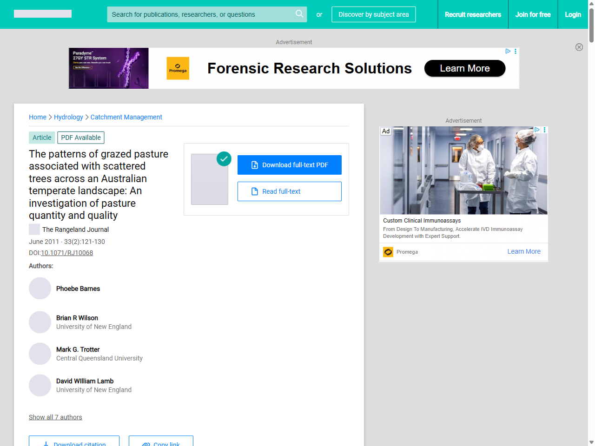
Task: Open Catchment Management breadcrumb link
Action: (x=126, y=117)
